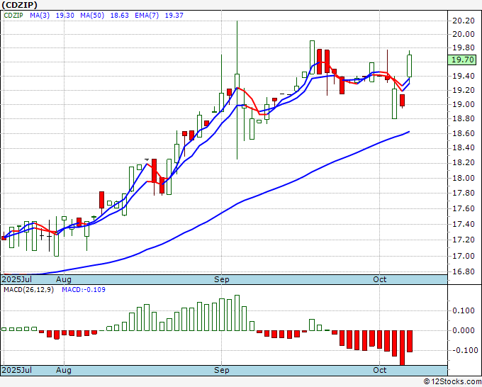
Task: Click the MA(50) value 18.63
Action: coord(119,15)
